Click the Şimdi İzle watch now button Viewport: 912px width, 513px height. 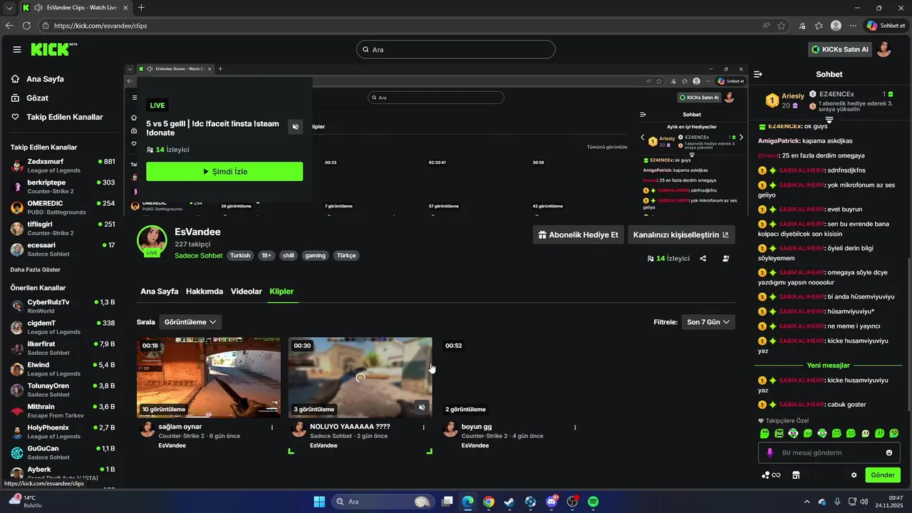[224, 172]
